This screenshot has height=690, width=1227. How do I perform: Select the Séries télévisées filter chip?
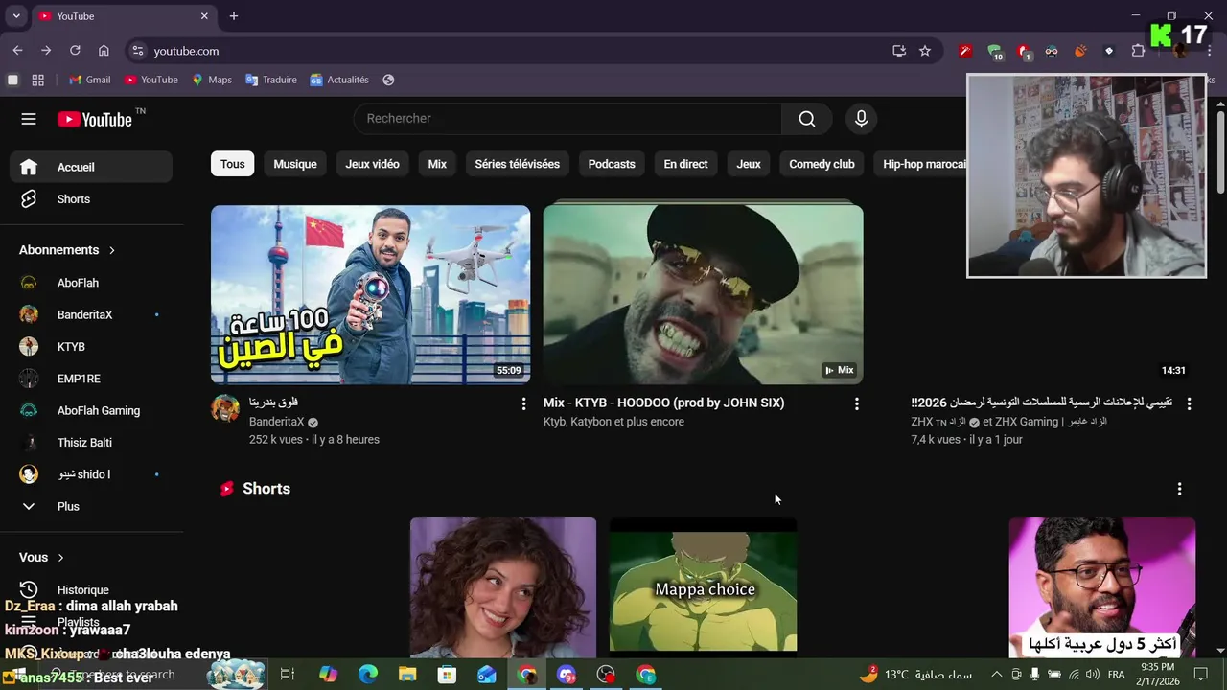[x=518, y=164]
